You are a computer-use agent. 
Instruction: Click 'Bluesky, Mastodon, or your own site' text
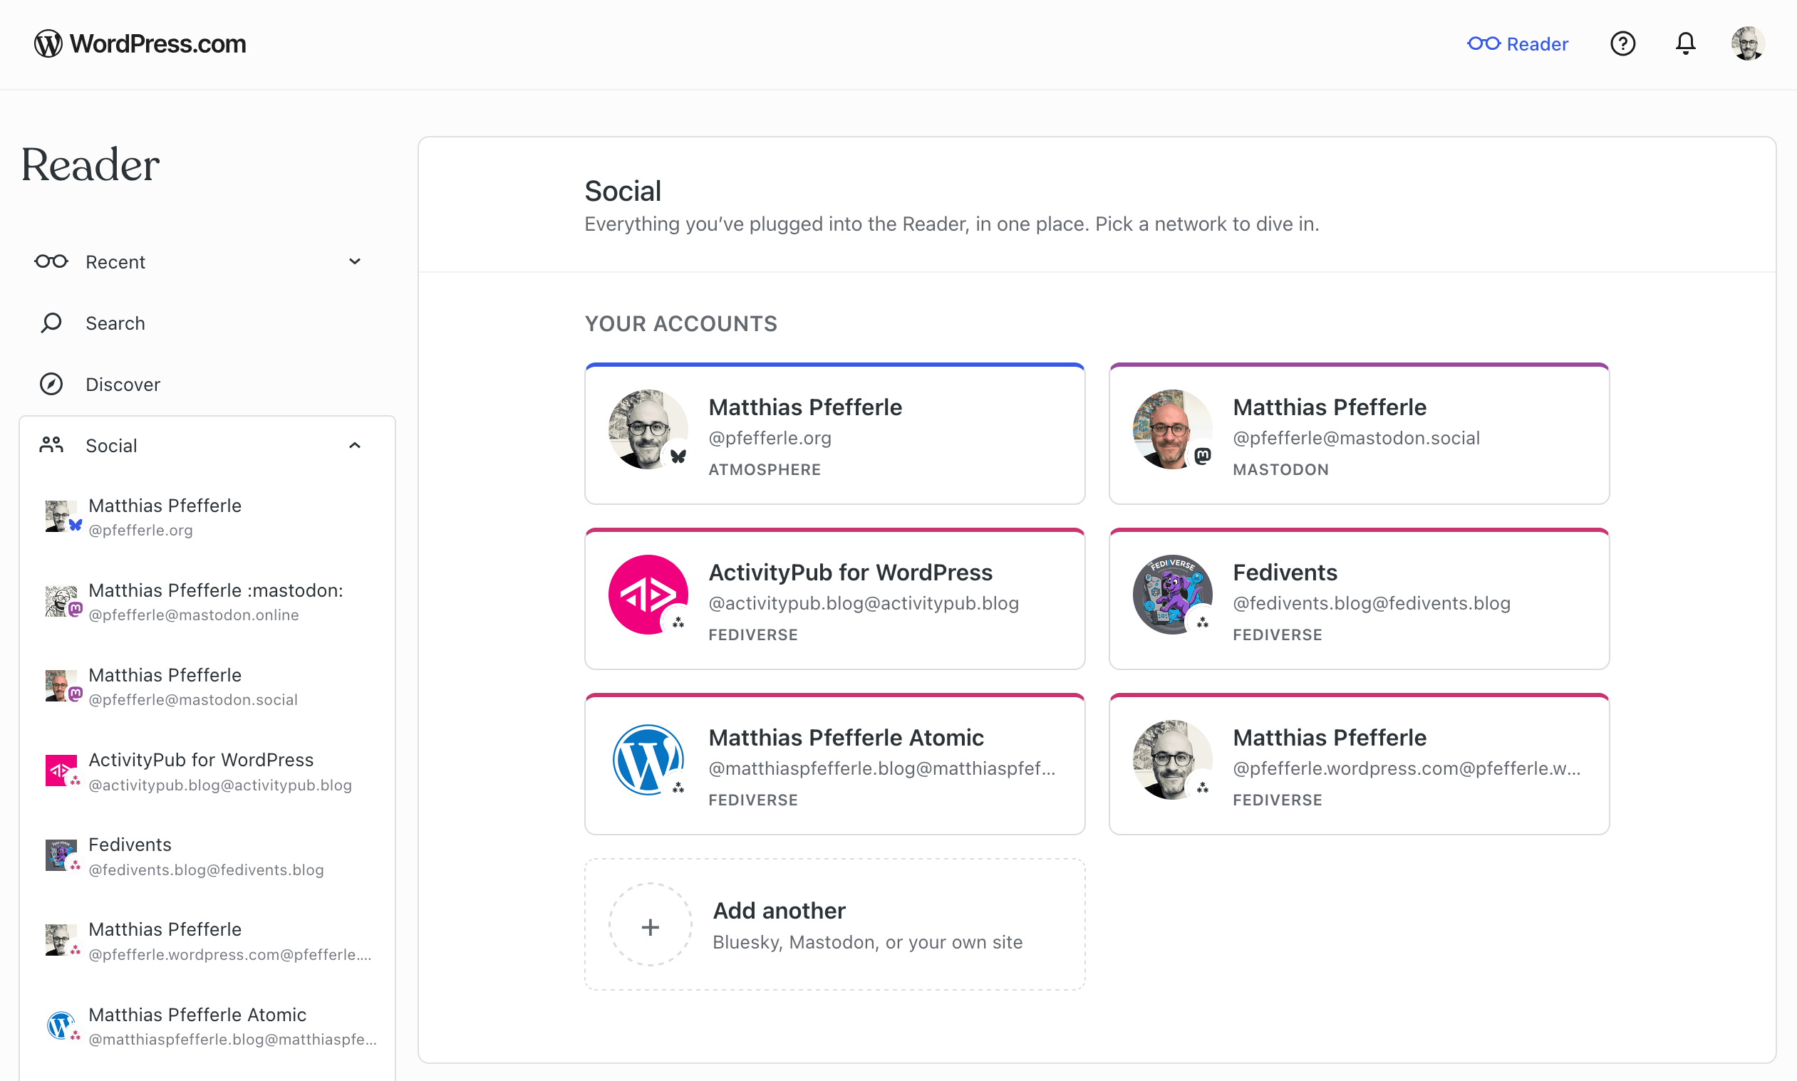[867, 942]
